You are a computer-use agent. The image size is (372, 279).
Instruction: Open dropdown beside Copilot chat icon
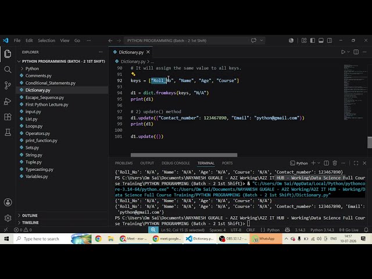(261, 40)
